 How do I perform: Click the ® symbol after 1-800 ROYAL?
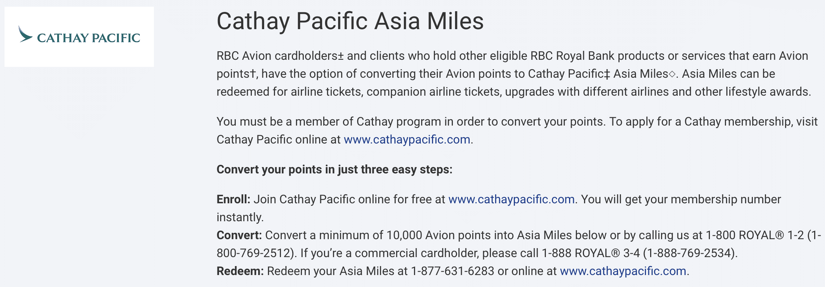click(x=779, y=235)
